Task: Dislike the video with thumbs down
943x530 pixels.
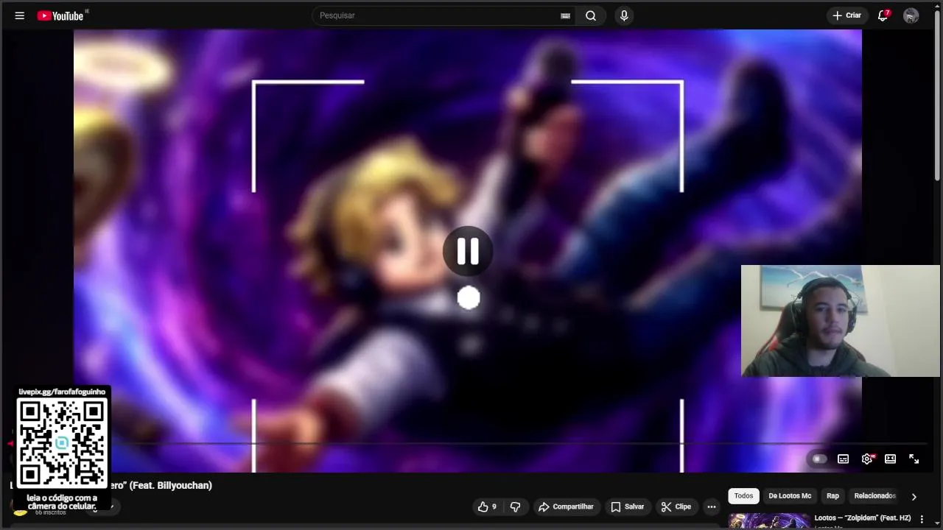Action: click(x=515, y=506)
